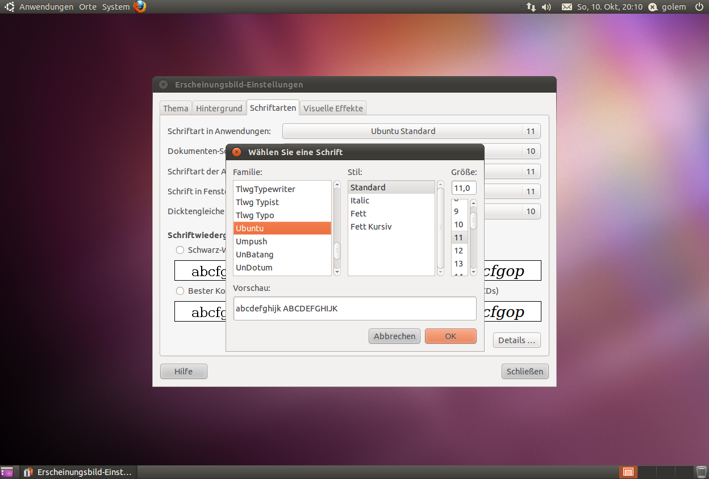
Task: Open the clock showing So, 10. Okt, 20:10
Action: coord(610,7)
